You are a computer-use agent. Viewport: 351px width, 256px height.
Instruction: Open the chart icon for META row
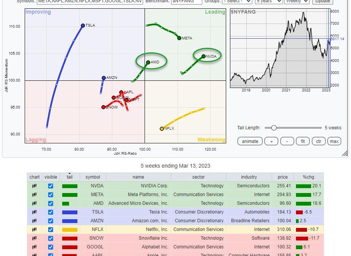tap(34, 195)
